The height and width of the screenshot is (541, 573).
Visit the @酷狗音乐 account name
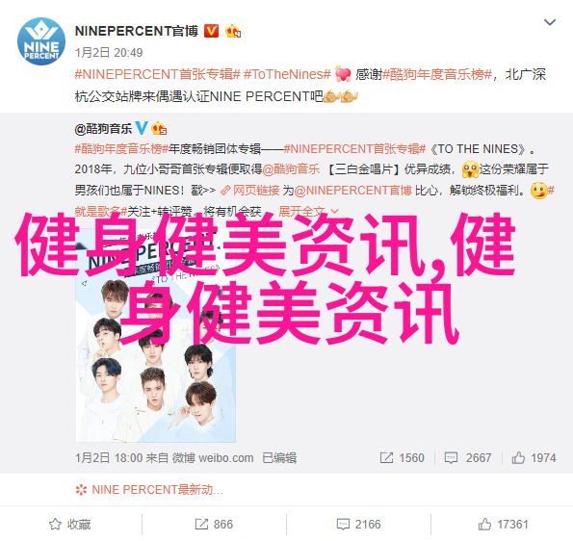click(x=103, y=129)
